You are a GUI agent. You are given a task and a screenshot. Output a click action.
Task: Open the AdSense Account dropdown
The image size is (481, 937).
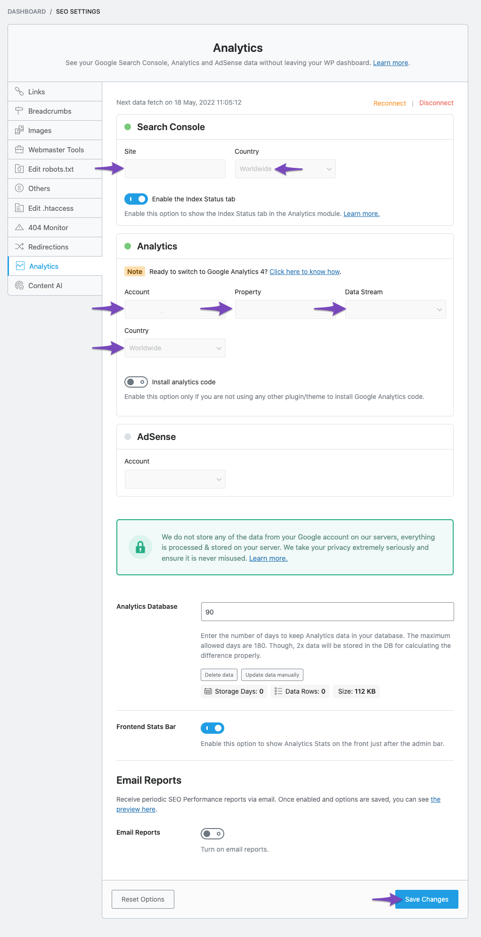[175, 479]
